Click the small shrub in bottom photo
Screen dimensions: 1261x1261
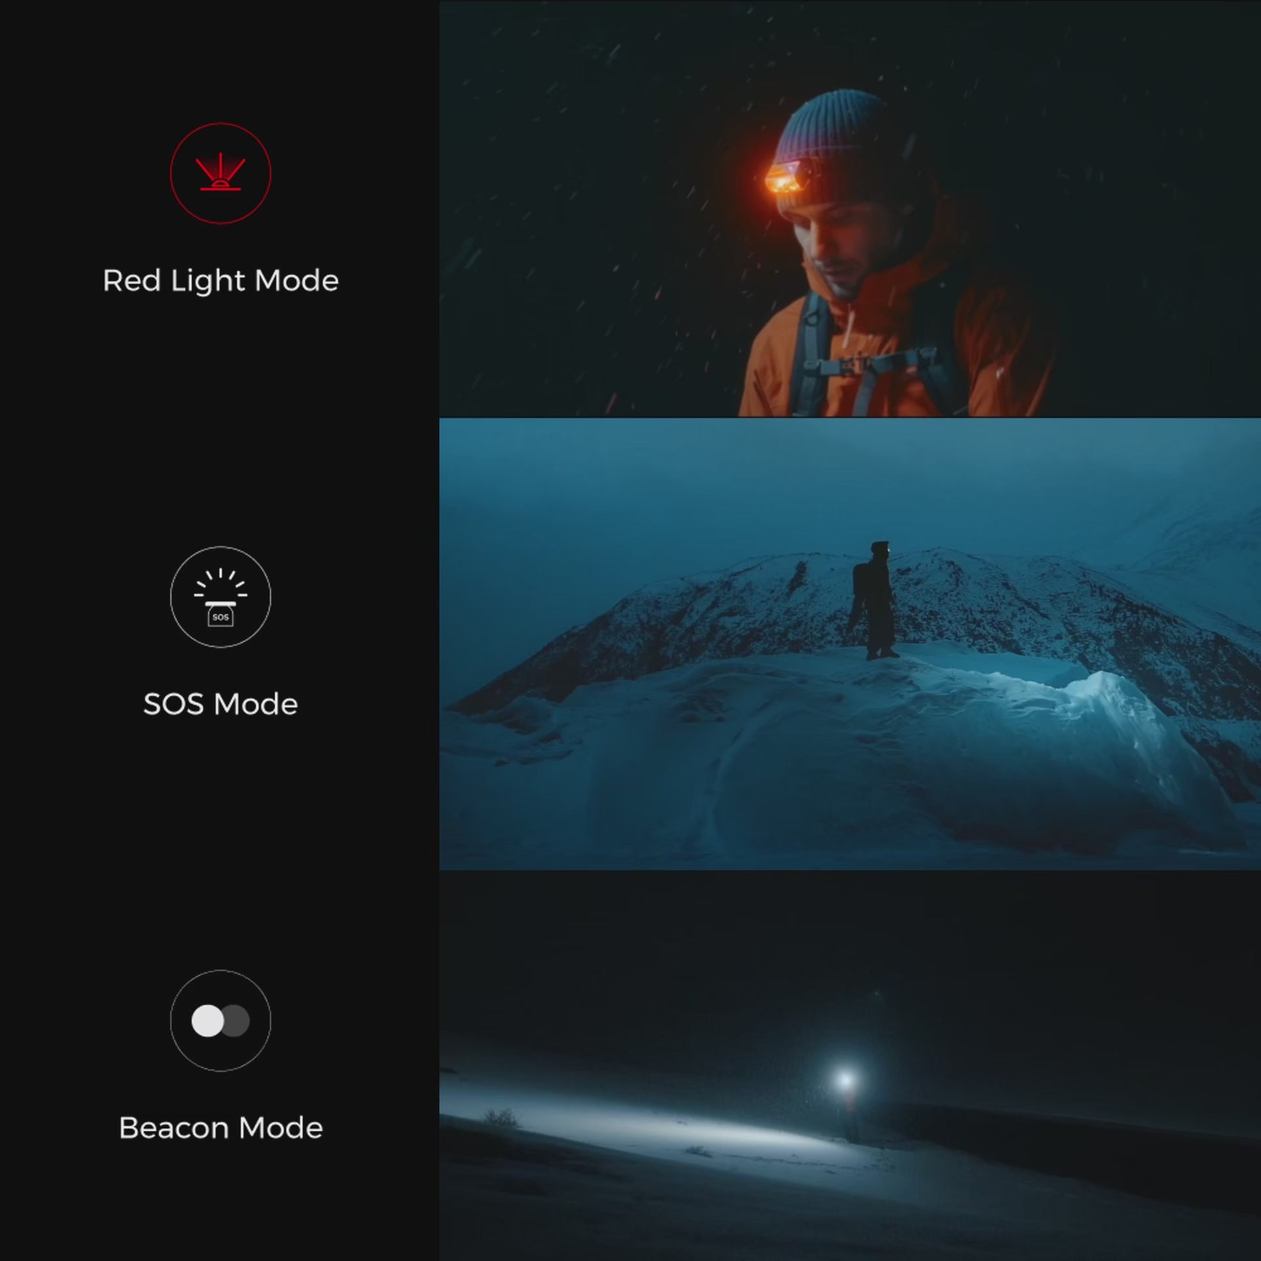[500, 1117]
